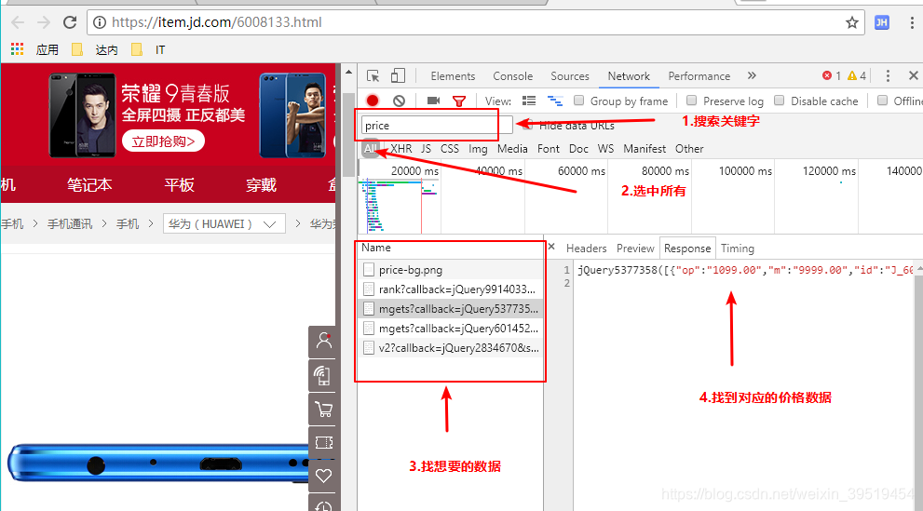Image resolution: width=923 pixels, height=511 pixels.
Task: Open the favorites heart sidebar icon
Action: [x=322, y=476]
